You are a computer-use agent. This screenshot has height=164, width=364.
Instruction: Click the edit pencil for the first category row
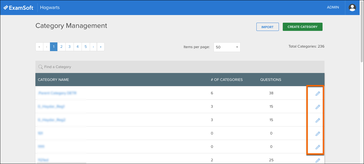pyautogui.click(x=318, y=93)
